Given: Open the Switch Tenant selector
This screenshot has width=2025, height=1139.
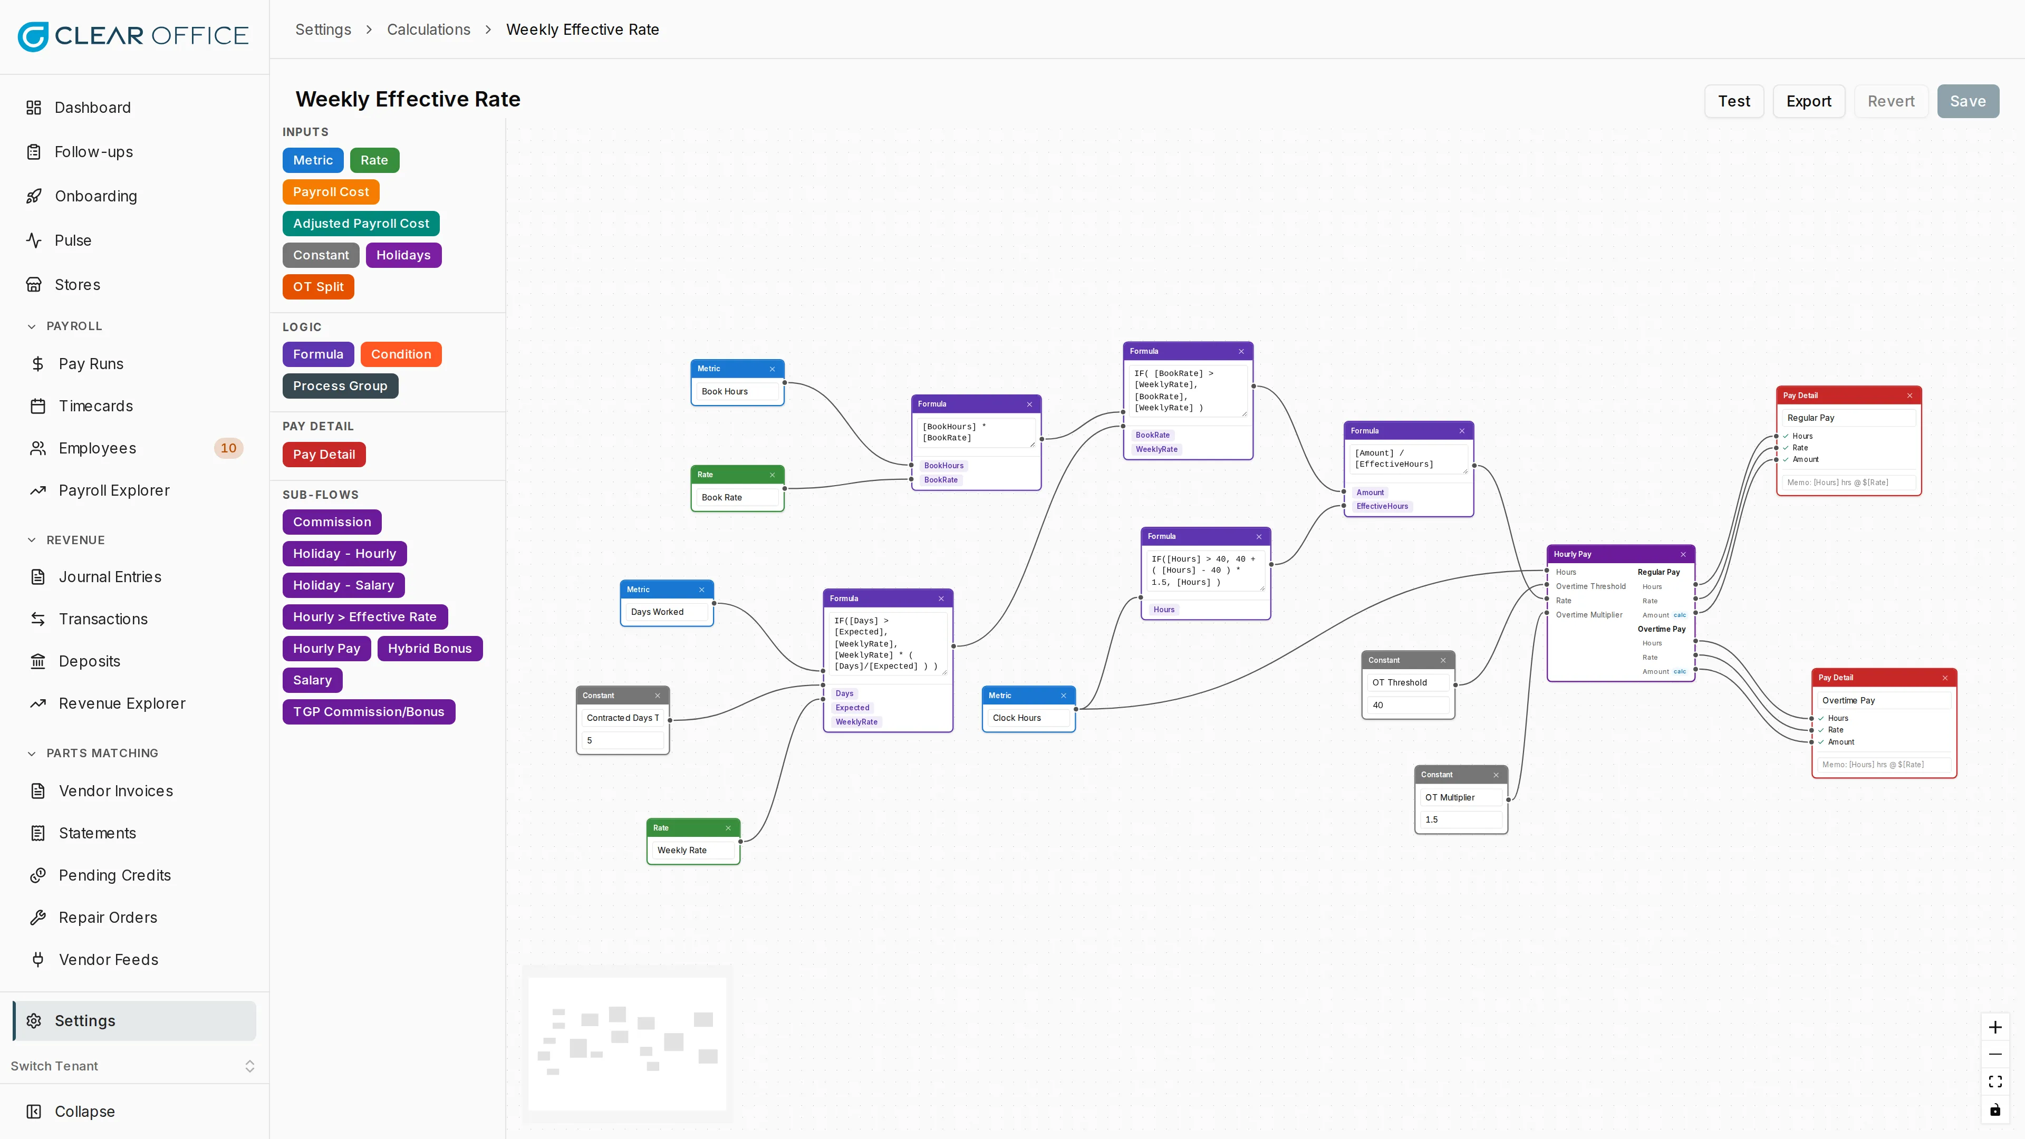Looking at the screenshot, I should [x=133, y=1066].
